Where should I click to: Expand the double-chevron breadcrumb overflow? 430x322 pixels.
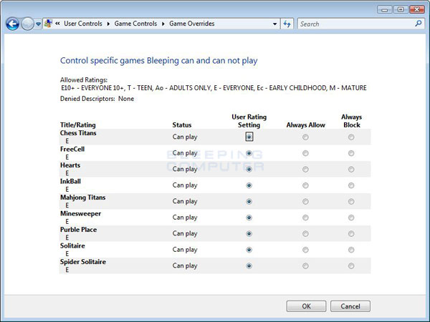tap(57, 24)
